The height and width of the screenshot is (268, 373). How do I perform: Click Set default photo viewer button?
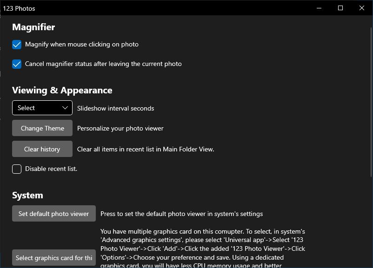54,214
